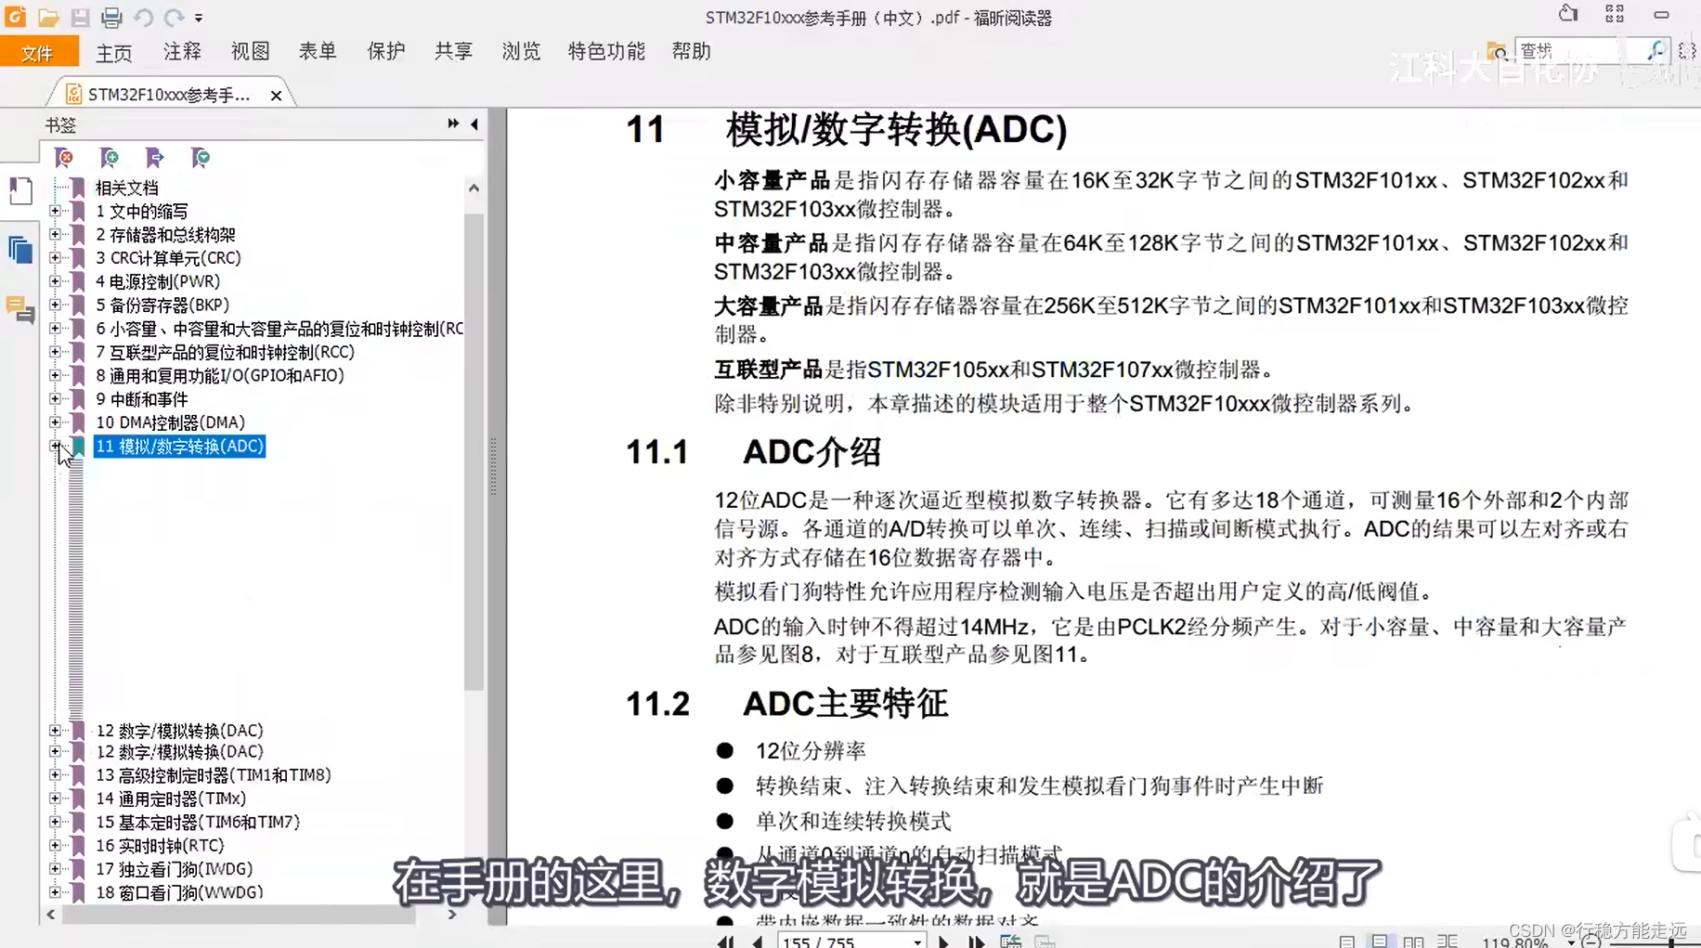The width and height of the screenshot is (1701, 948).
Task: Select bookmark 相关文档
Action: tap(127, 188)
